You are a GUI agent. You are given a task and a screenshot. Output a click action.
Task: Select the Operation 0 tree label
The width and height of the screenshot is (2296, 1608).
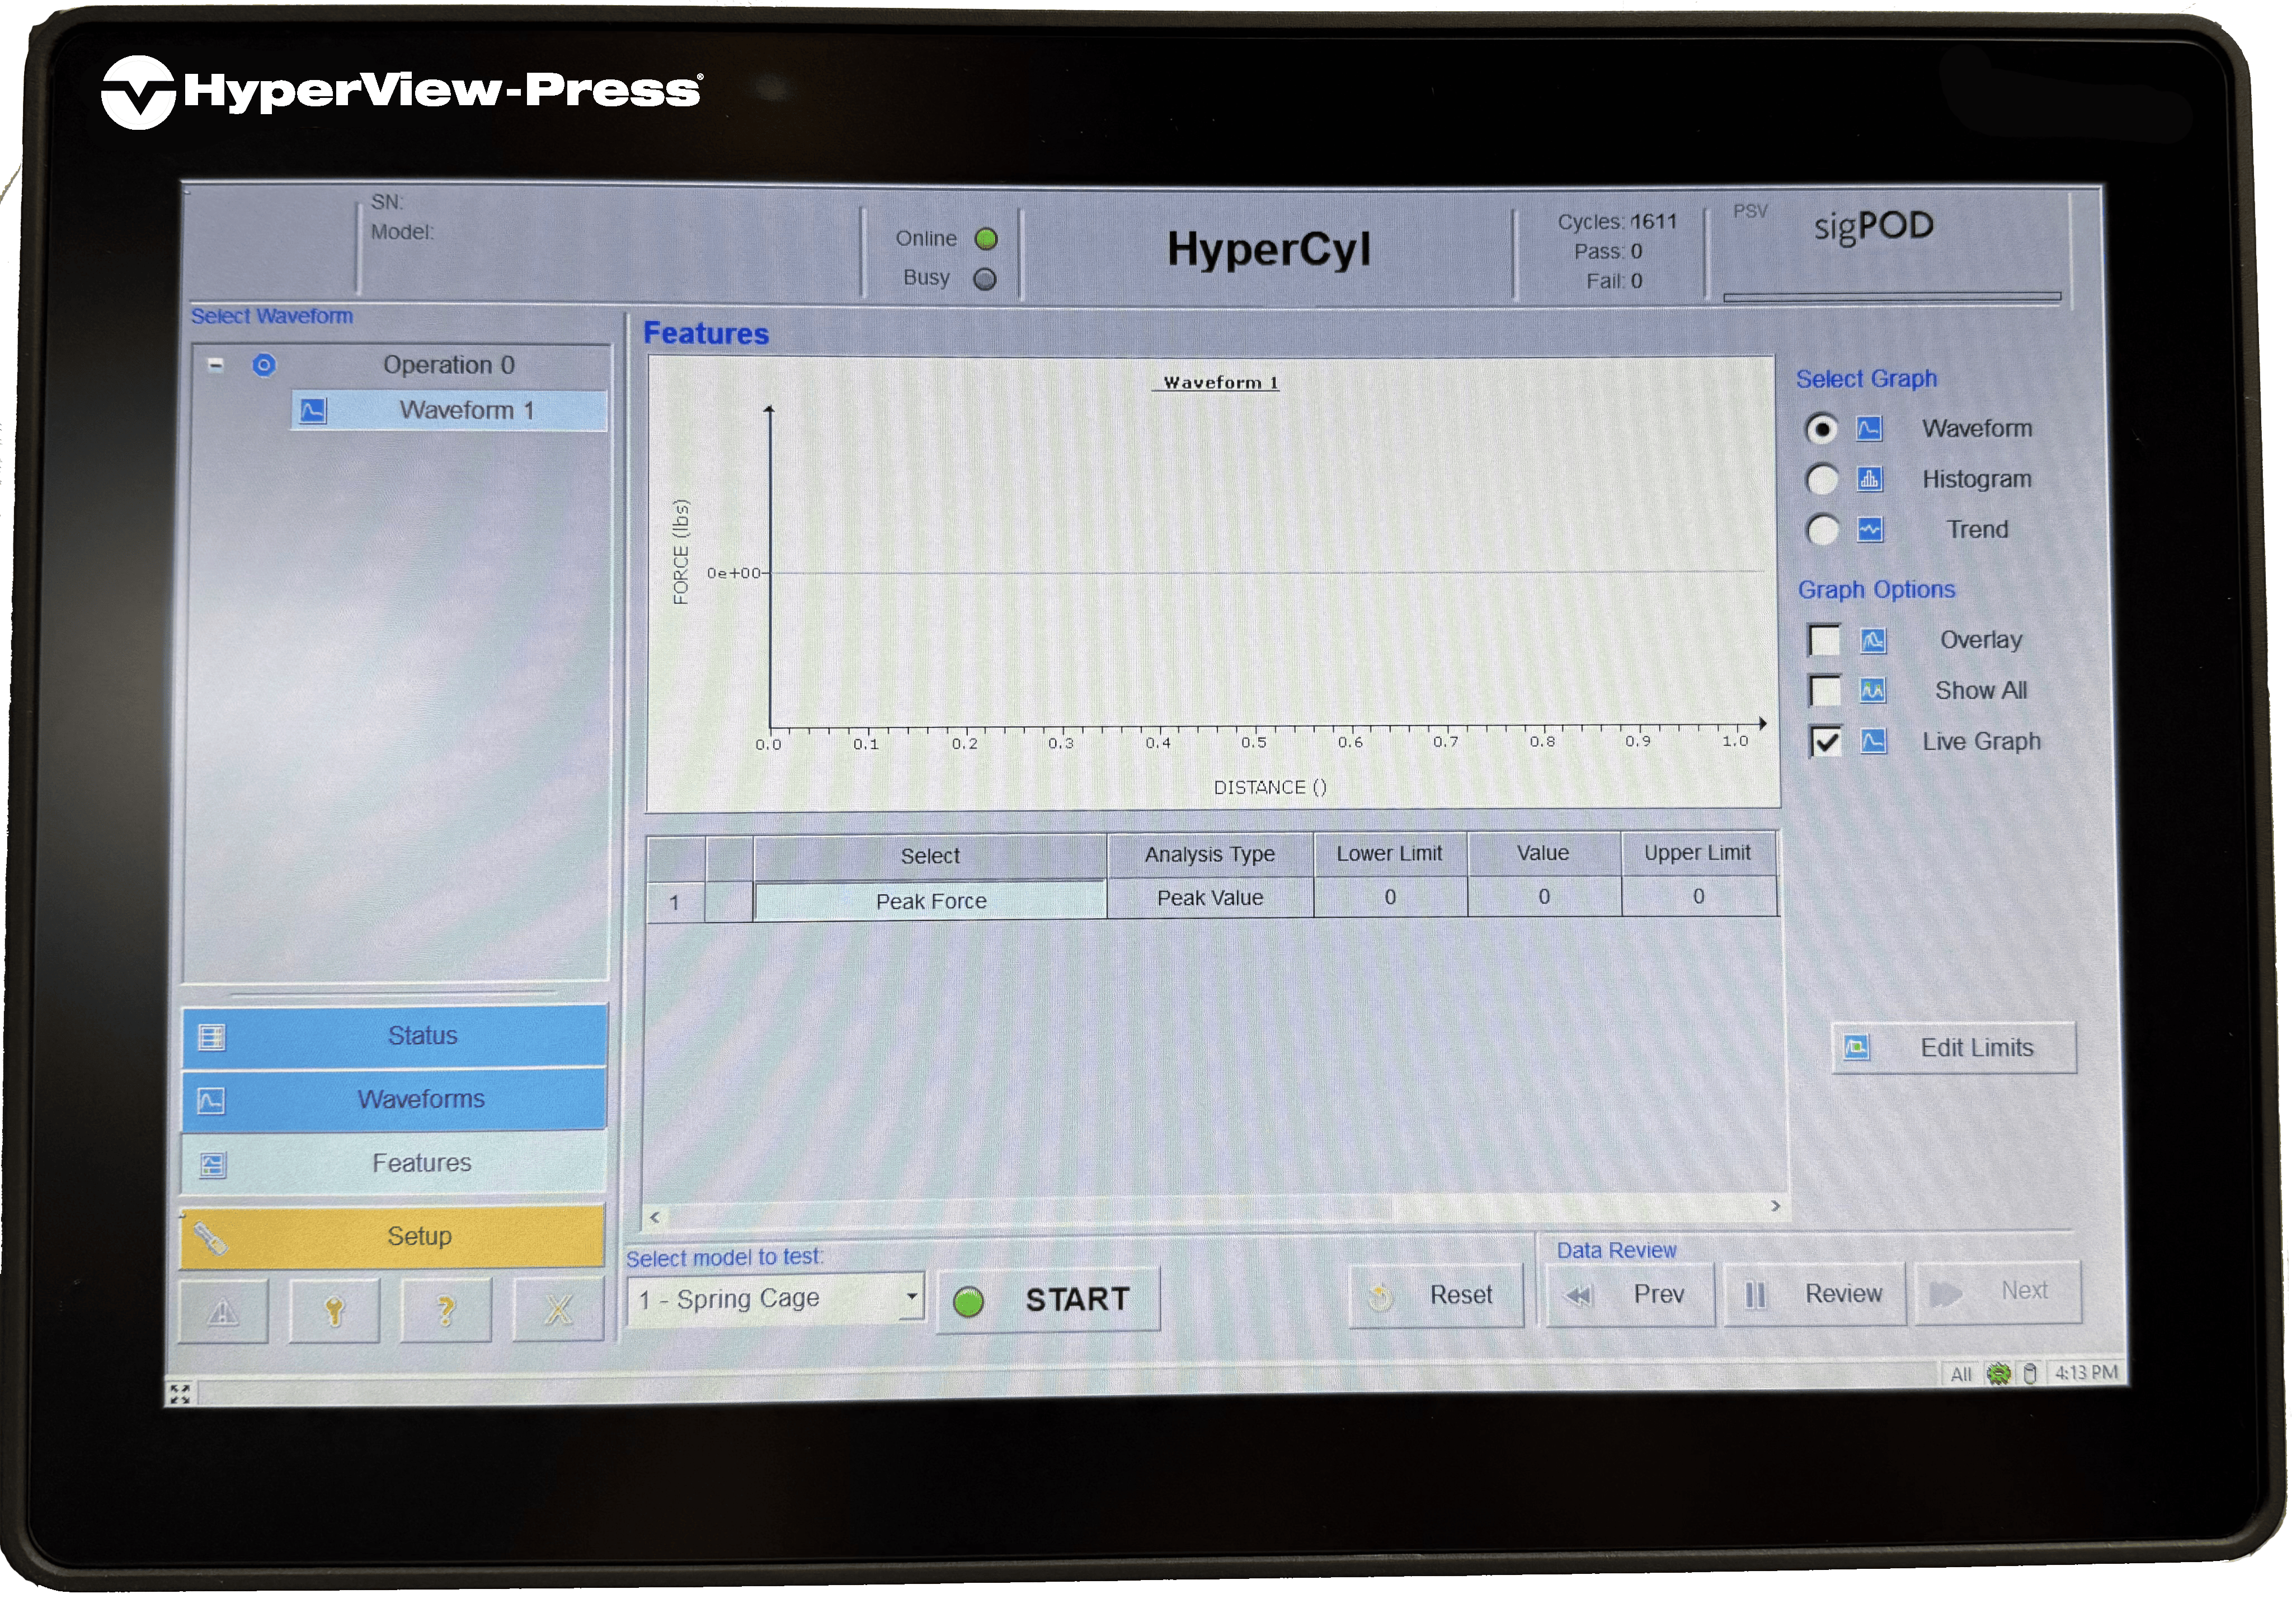click(x=449, y=365)
